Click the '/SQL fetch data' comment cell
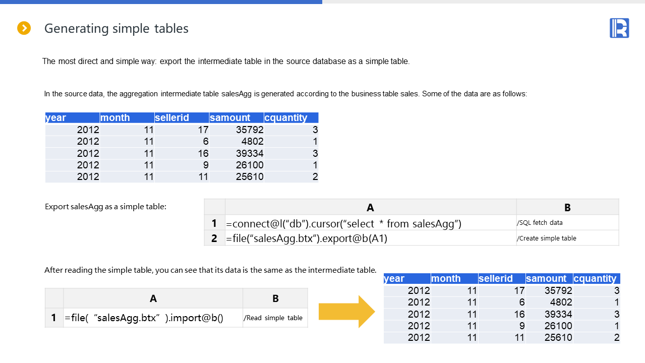Image resolution: width=645 pixels, height=363 pixels. tap(567, 223)
